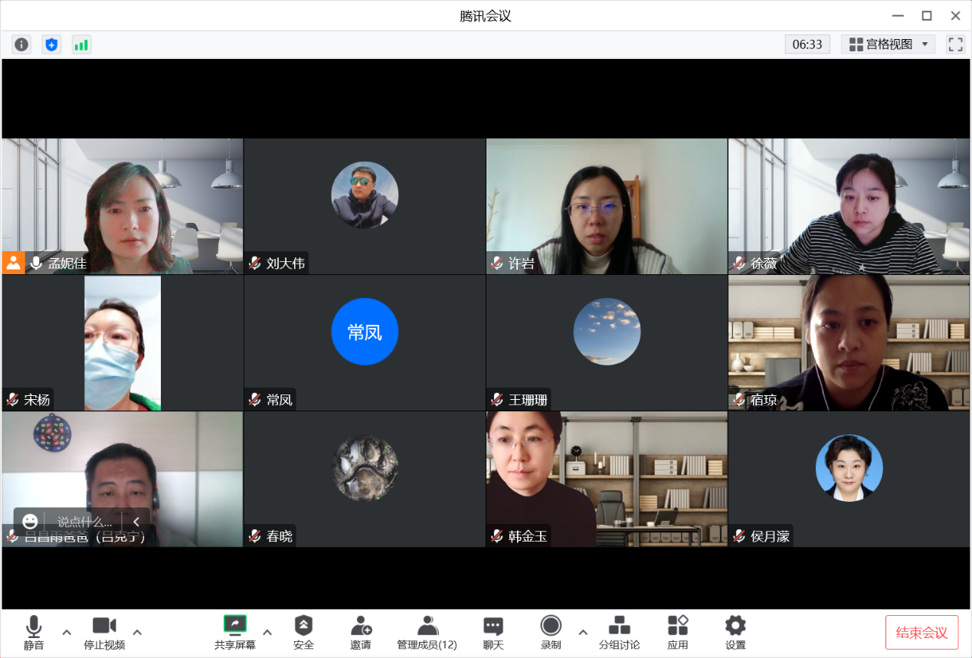Open the 安全 security menu
This screenshot has width=972, height=658.
303,633
